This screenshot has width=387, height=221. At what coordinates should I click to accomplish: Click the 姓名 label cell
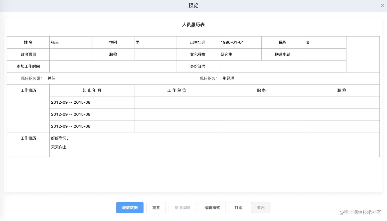pos(28,42)
